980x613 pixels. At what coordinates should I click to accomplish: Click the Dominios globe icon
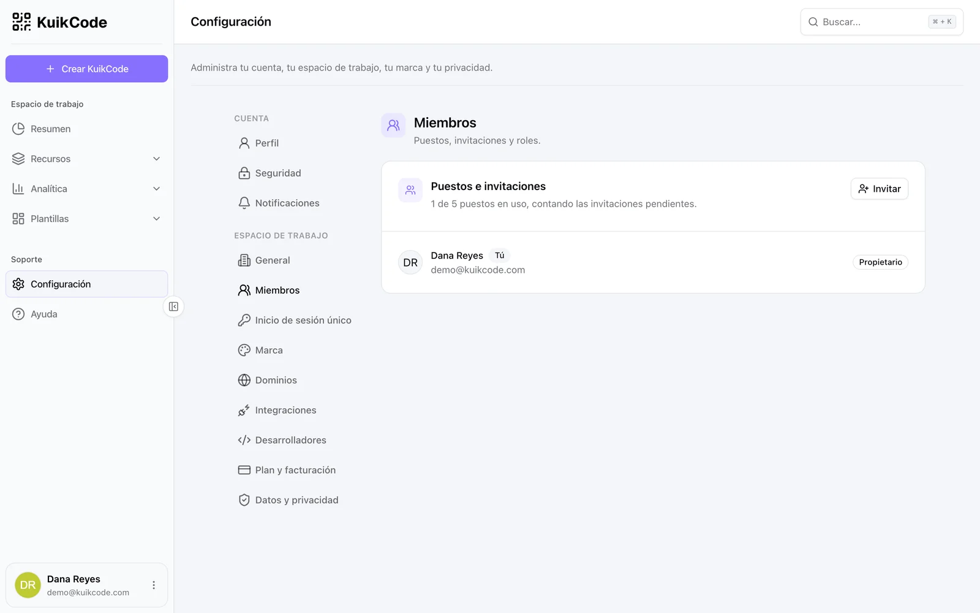pyautogui.click(x=244, y=380)
